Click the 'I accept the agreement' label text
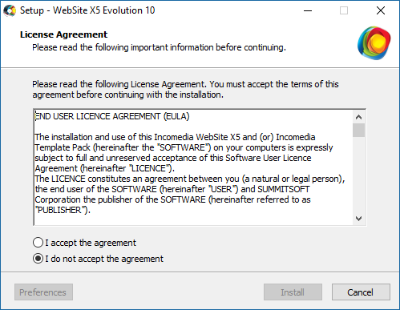 coord(91,243)
